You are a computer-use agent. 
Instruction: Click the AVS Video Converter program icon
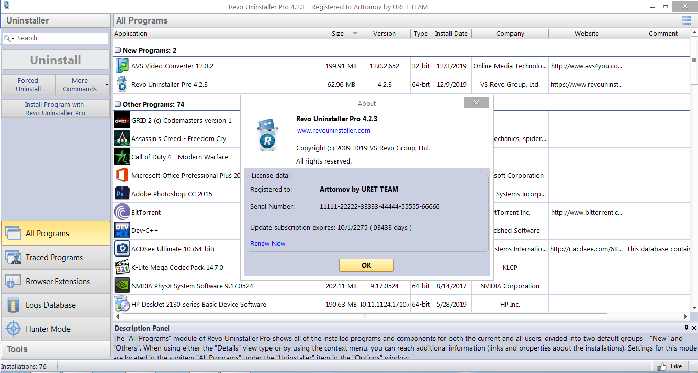pos(122,66)
